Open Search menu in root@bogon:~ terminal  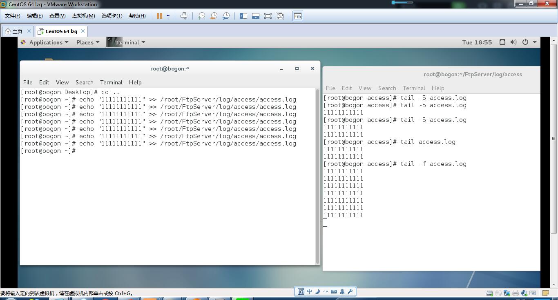tap(85, 82)
